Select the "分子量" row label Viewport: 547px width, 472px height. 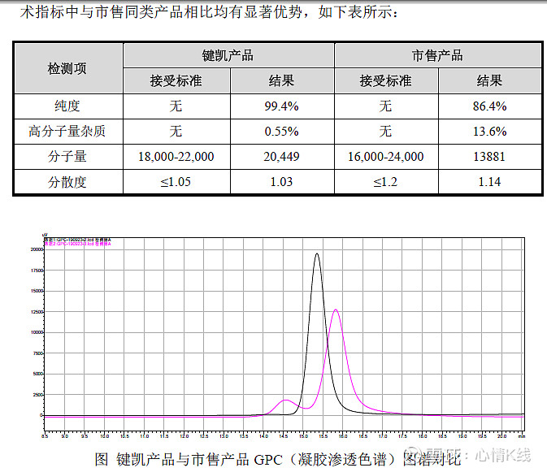pos(67,157)
